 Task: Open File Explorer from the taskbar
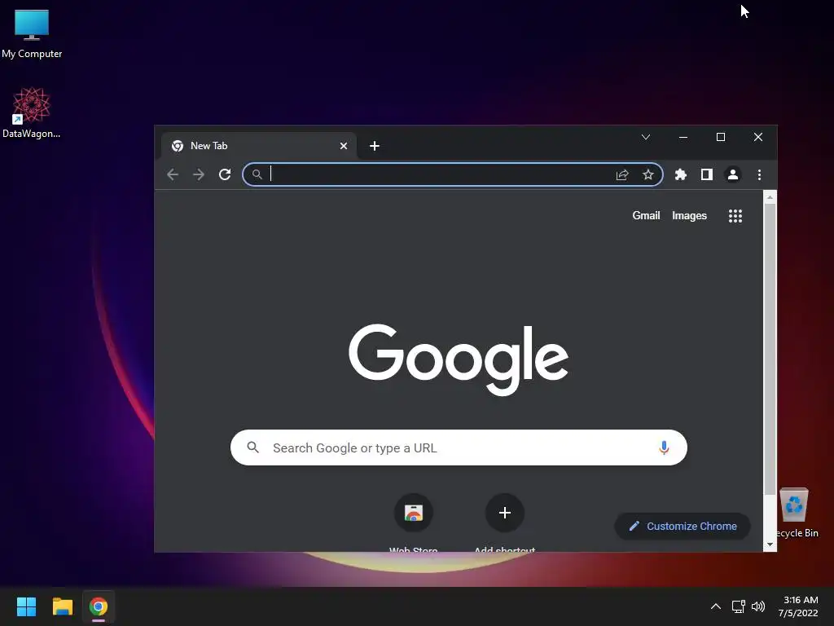[62, 606]
